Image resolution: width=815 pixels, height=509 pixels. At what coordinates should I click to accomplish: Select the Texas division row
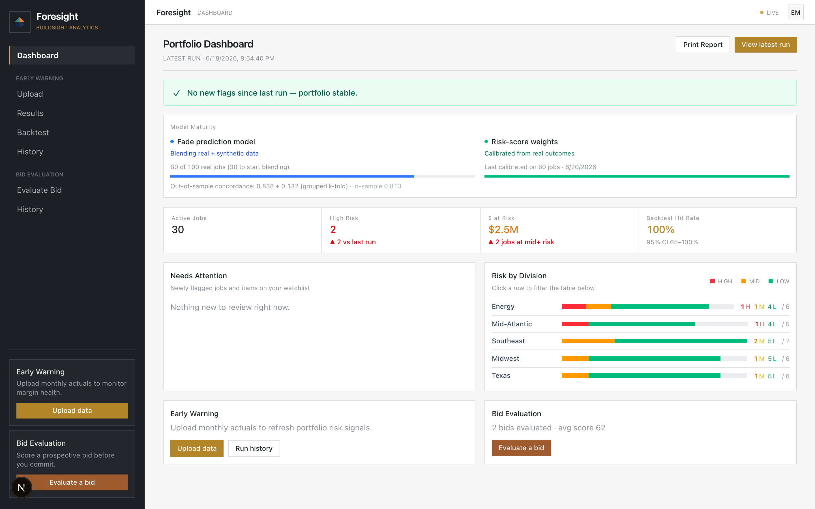[641, 376]
